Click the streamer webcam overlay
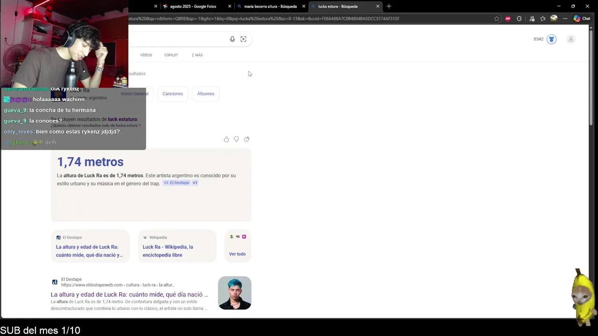Viewport: 598px width, 336px height. pyautogui.click(x=64, y=43)
